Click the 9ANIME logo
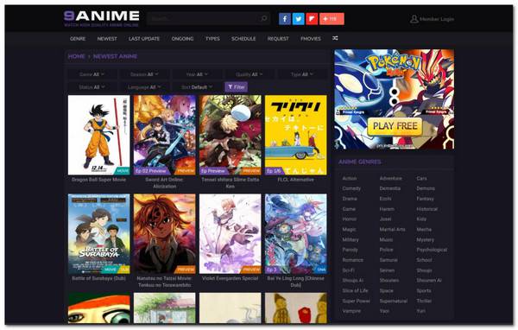518x330 pixels. pos(102,18)
